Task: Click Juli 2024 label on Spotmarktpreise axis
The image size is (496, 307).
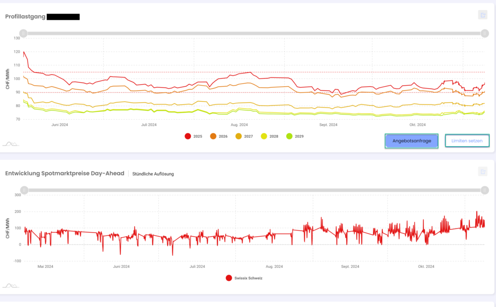Action: [x=197, y=266]
